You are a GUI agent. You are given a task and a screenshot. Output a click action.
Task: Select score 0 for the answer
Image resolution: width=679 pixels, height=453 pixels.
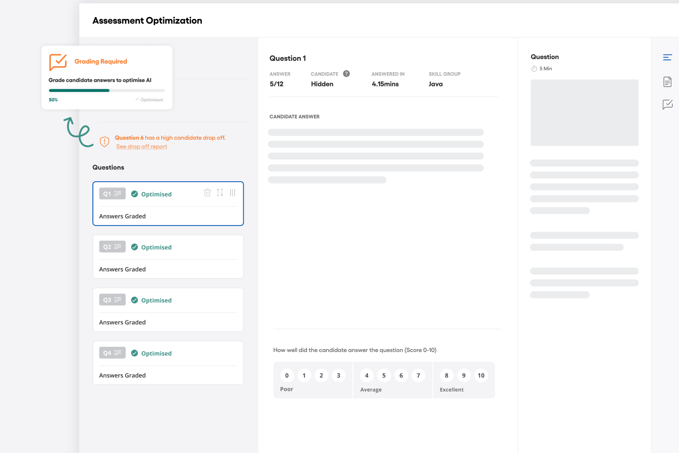tap(287, 376)
